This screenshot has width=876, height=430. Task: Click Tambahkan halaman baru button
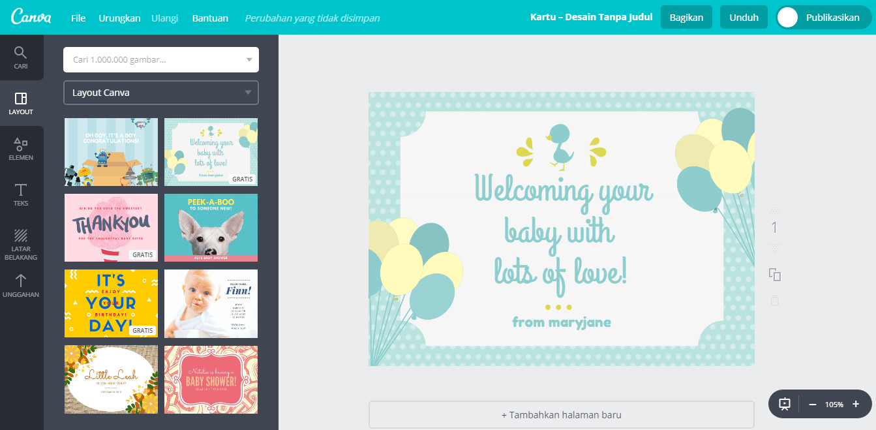click(561, 414)
